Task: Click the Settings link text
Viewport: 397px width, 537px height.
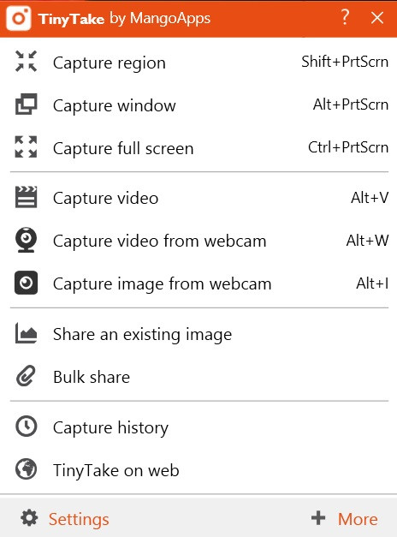Action: click(79, 519)
